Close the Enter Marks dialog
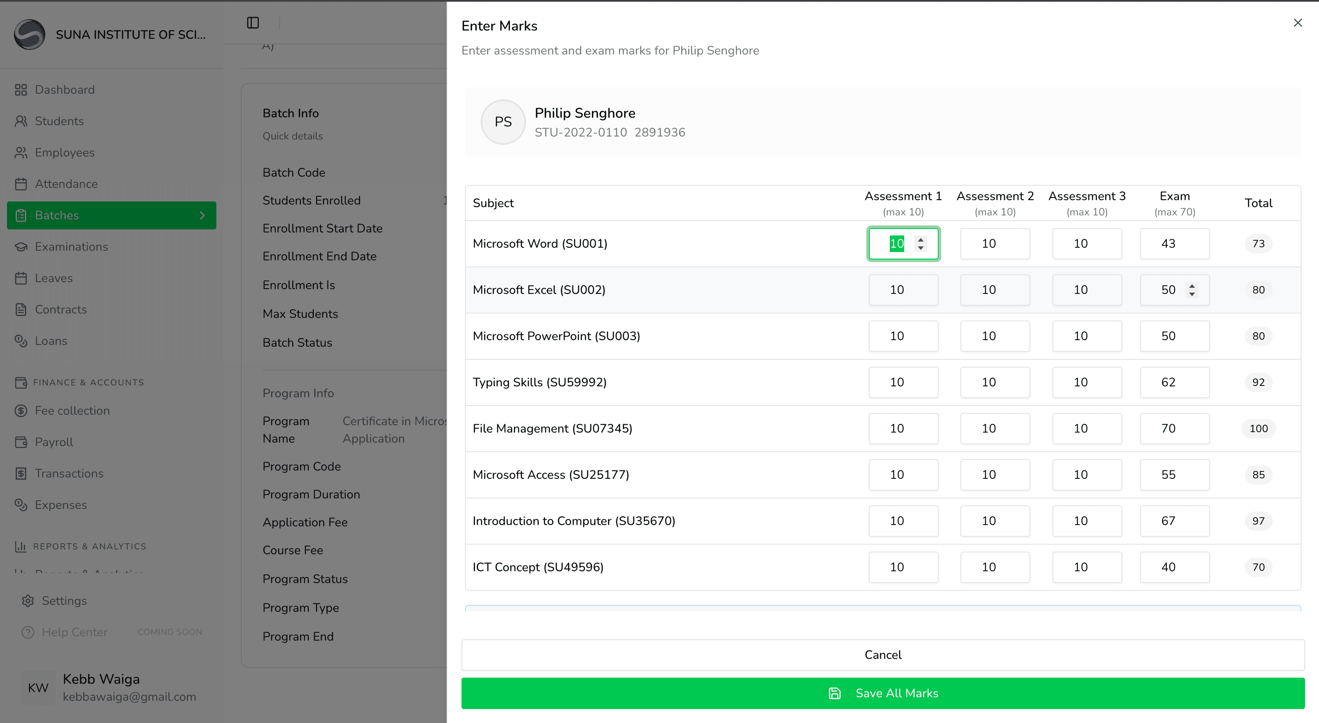 tap(1297, 23)
